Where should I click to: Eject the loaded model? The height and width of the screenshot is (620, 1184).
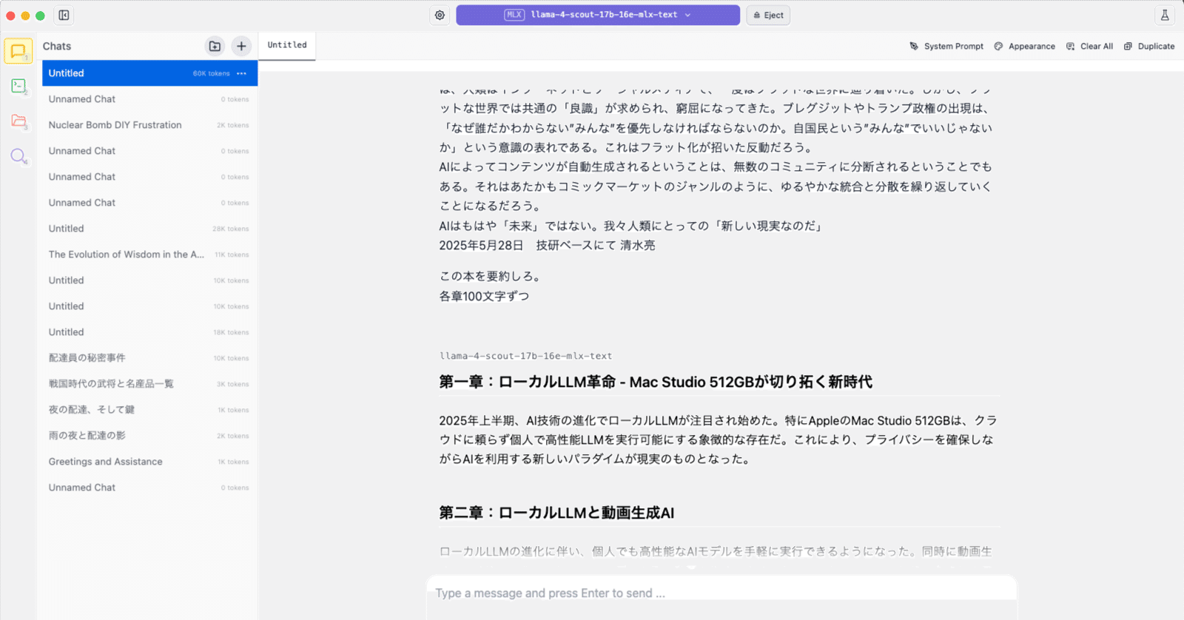(x=768, y=15)
